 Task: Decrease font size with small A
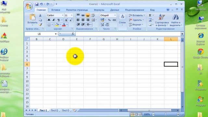[x=71, y=20]
